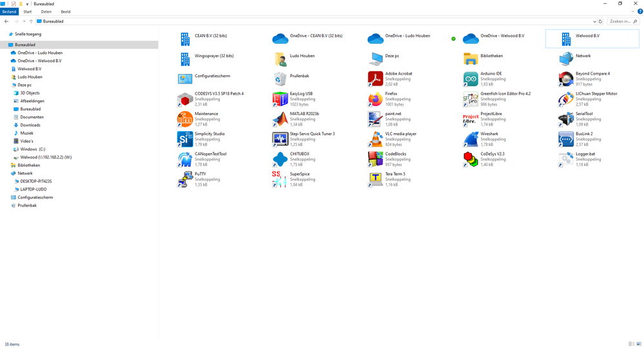644x348 pixels.
Task: Select Wingssprayer (32 bits) item
Action: coord(206,59)
